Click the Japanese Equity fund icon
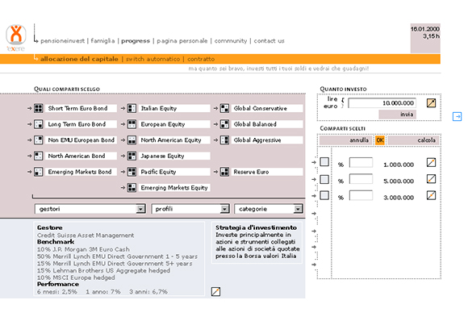468x321 pixels. click(x=132, y=156)
